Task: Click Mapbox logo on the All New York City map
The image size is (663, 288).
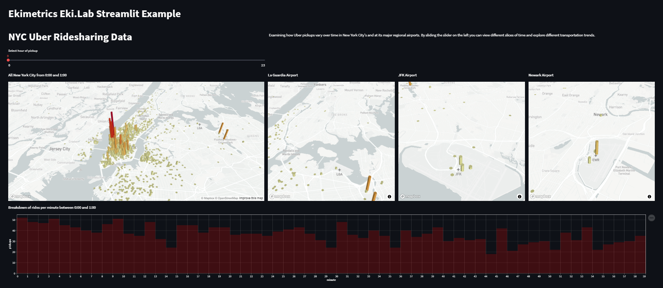Action: pos(20,196)
